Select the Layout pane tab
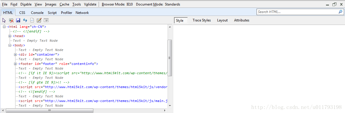345x113 pixels. click(222, 20)
